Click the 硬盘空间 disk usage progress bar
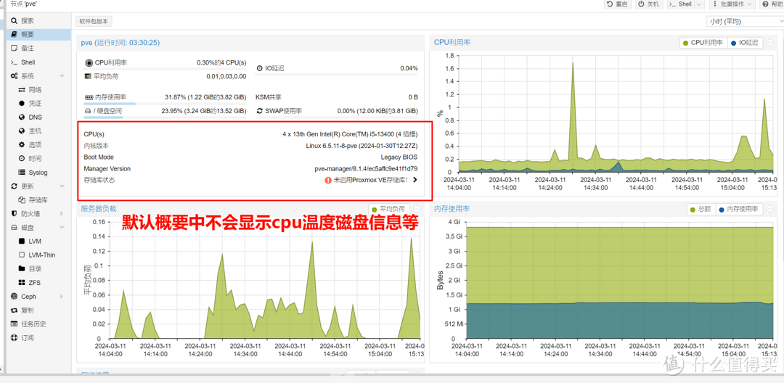Image resolution: width=784 pixels, height=383 pixels. 165,118
